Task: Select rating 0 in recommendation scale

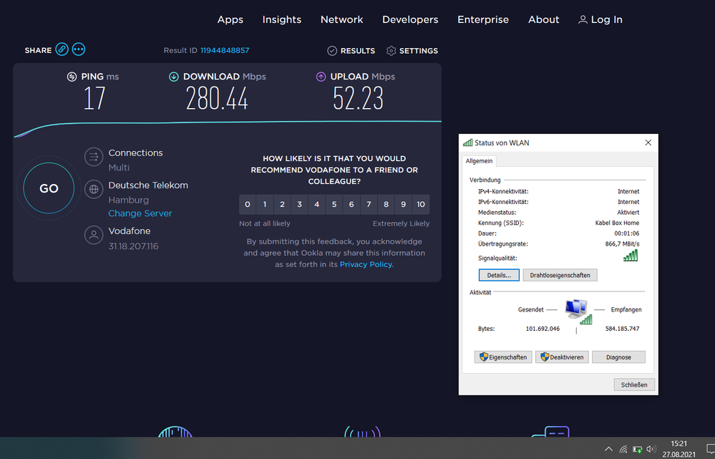Action: tap(248, 205)
